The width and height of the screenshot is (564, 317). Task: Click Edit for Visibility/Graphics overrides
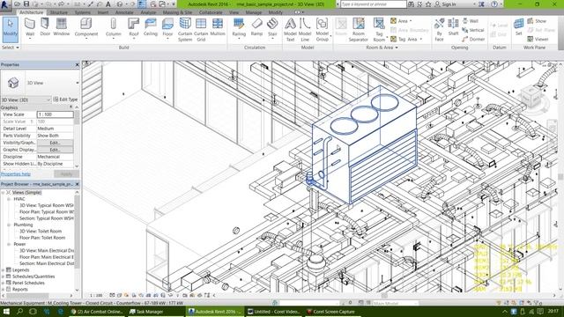[55, 143]
